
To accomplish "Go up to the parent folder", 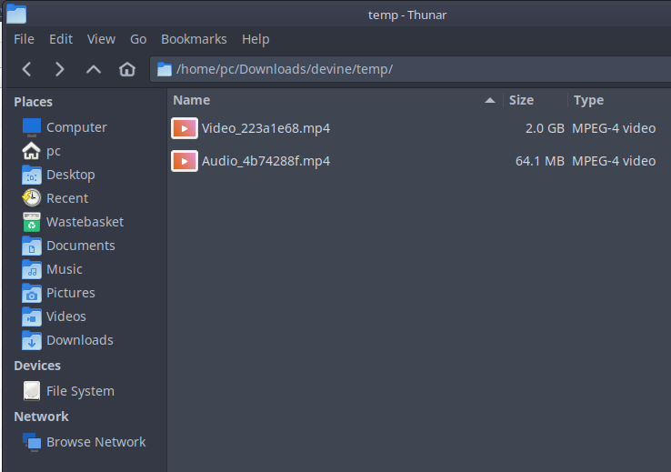I will [94, 69].
